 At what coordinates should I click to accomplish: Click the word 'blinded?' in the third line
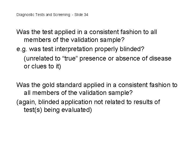(132, 49)
